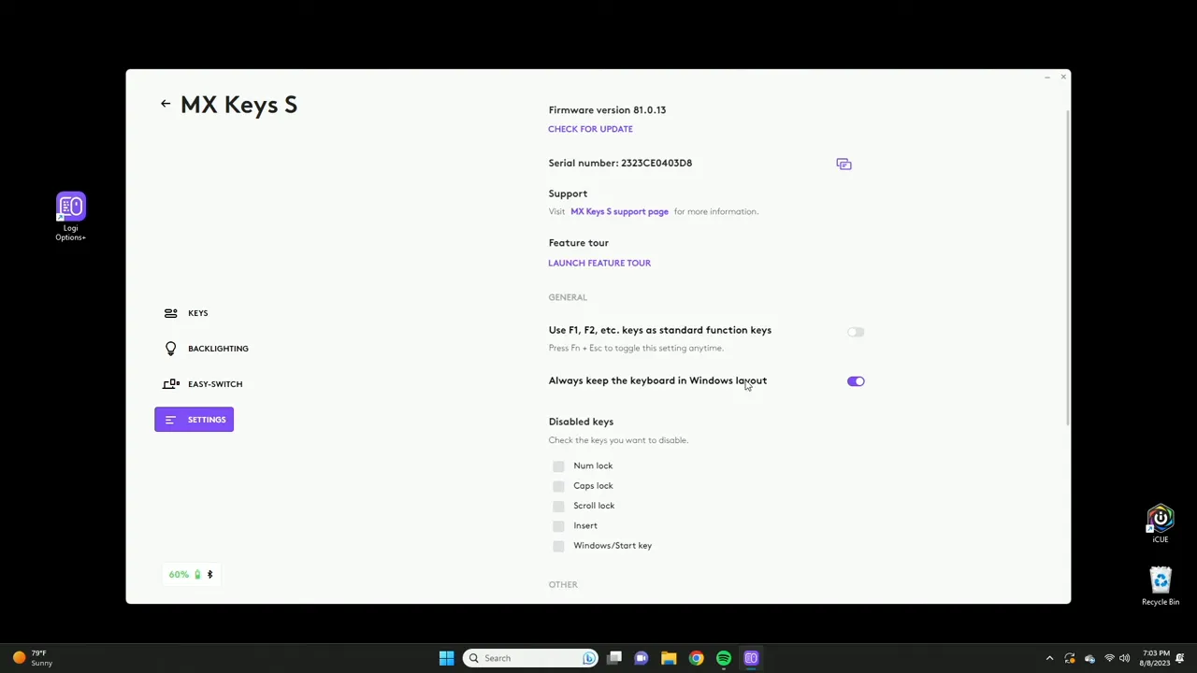
Task: Disable the Windows/Start key
Action: point(558,545)
